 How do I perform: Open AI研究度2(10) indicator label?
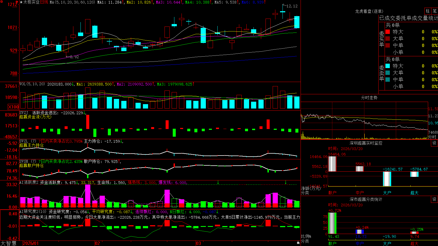(x=33, y=212)
